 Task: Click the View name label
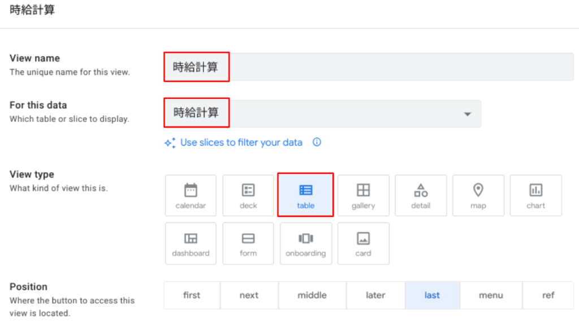[34, 58]
